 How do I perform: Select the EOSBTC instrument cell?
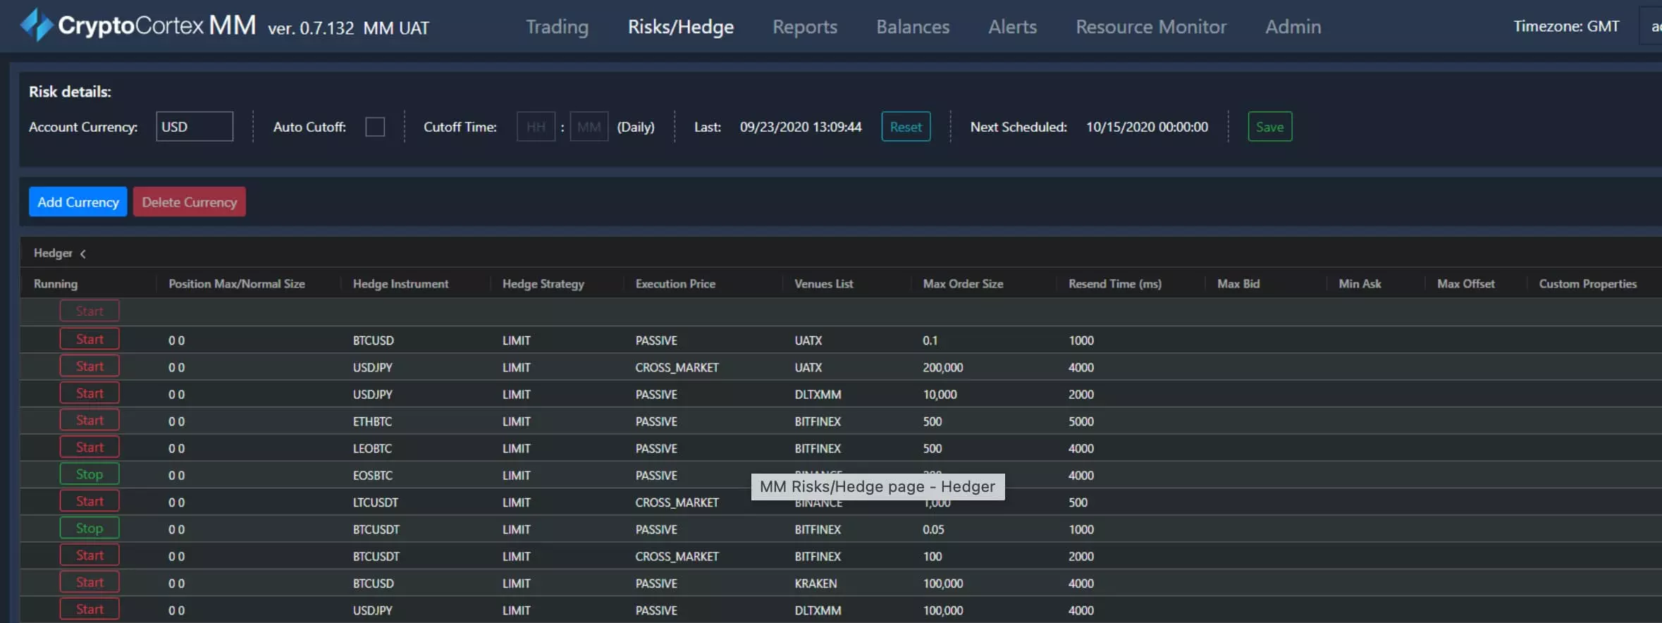pos(373,476)
